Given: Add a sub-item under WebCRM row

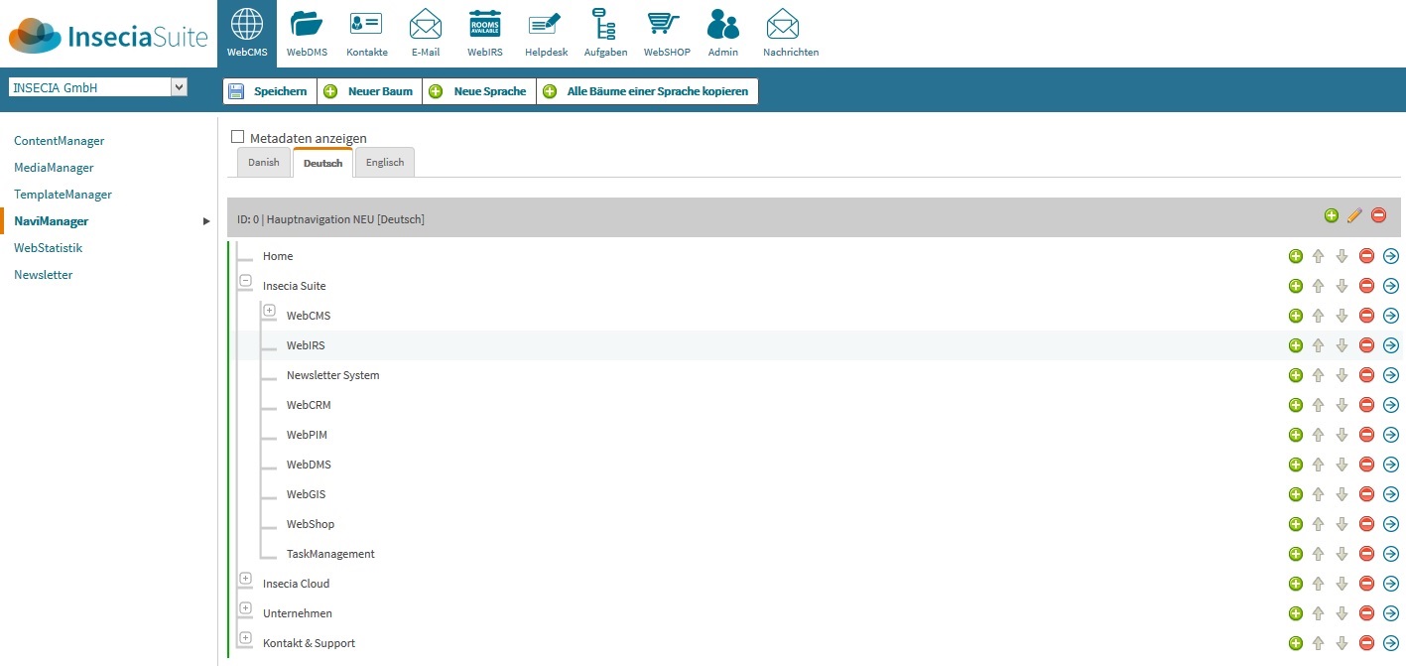Looking at the screenshot, I should point(1295,405).
